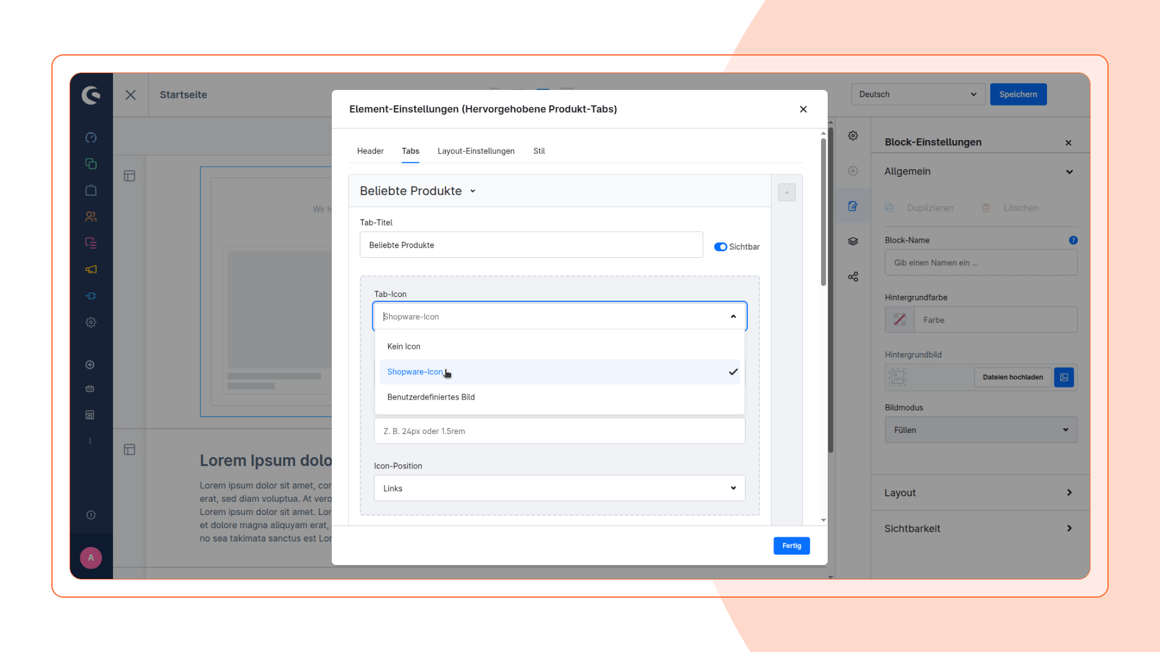This screenshot has height=652, width=1160.
Task: Click Duplizieren in block settings
Action: click(920, 208)
